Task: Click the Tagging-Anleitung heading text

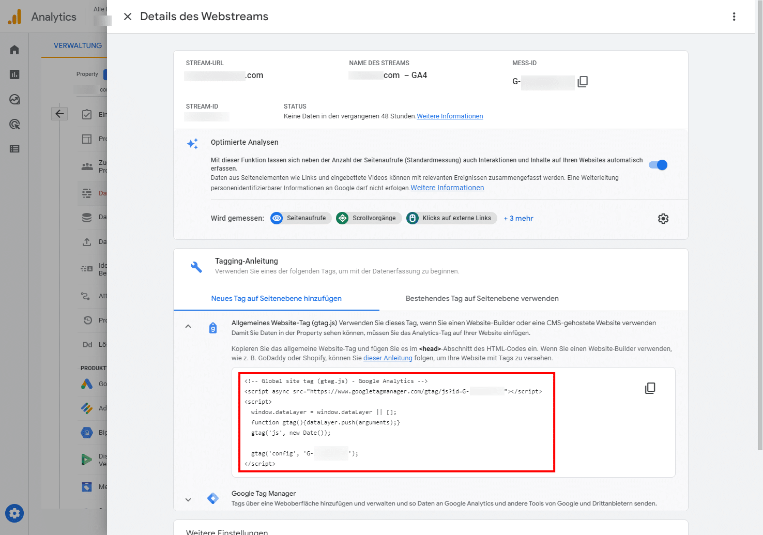Action: click(x=247, y=261)
